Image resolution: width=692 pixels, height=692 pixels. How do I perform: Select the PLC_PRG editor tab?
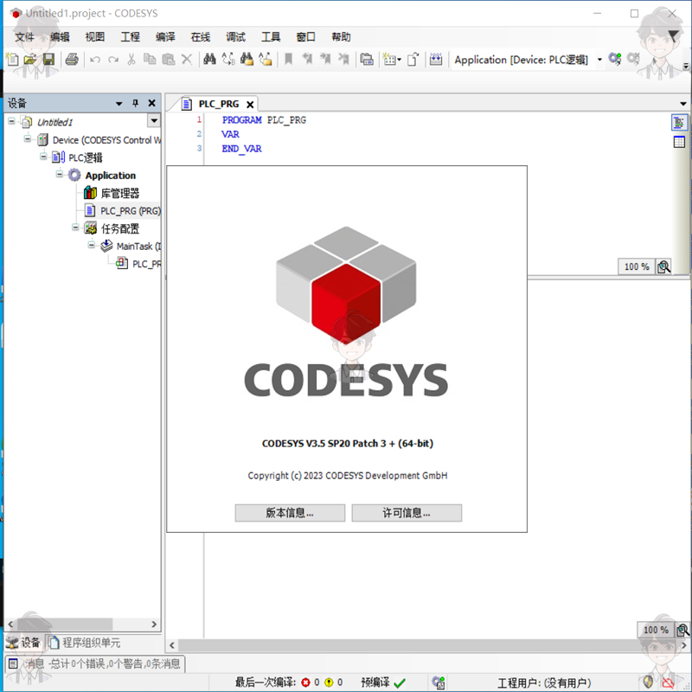219,104
